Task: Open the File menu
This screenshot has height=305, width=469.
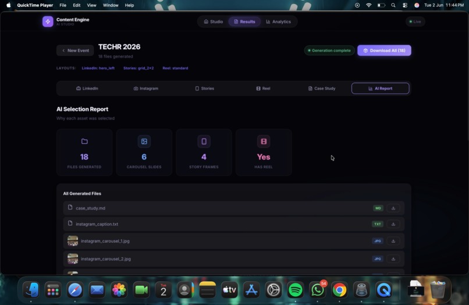Action: pyautogui.click(x=63, y=5)
